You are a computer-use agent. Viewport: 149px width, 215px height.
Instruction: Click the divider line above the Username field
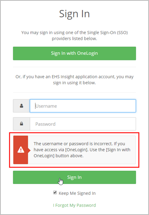74,93
